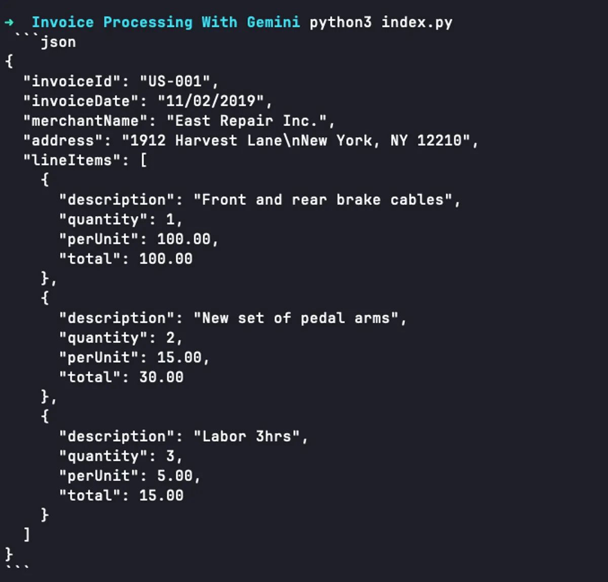Screen dimensions: 608x582
Task: Select the date value 11/02/2019
Action: 210,101
